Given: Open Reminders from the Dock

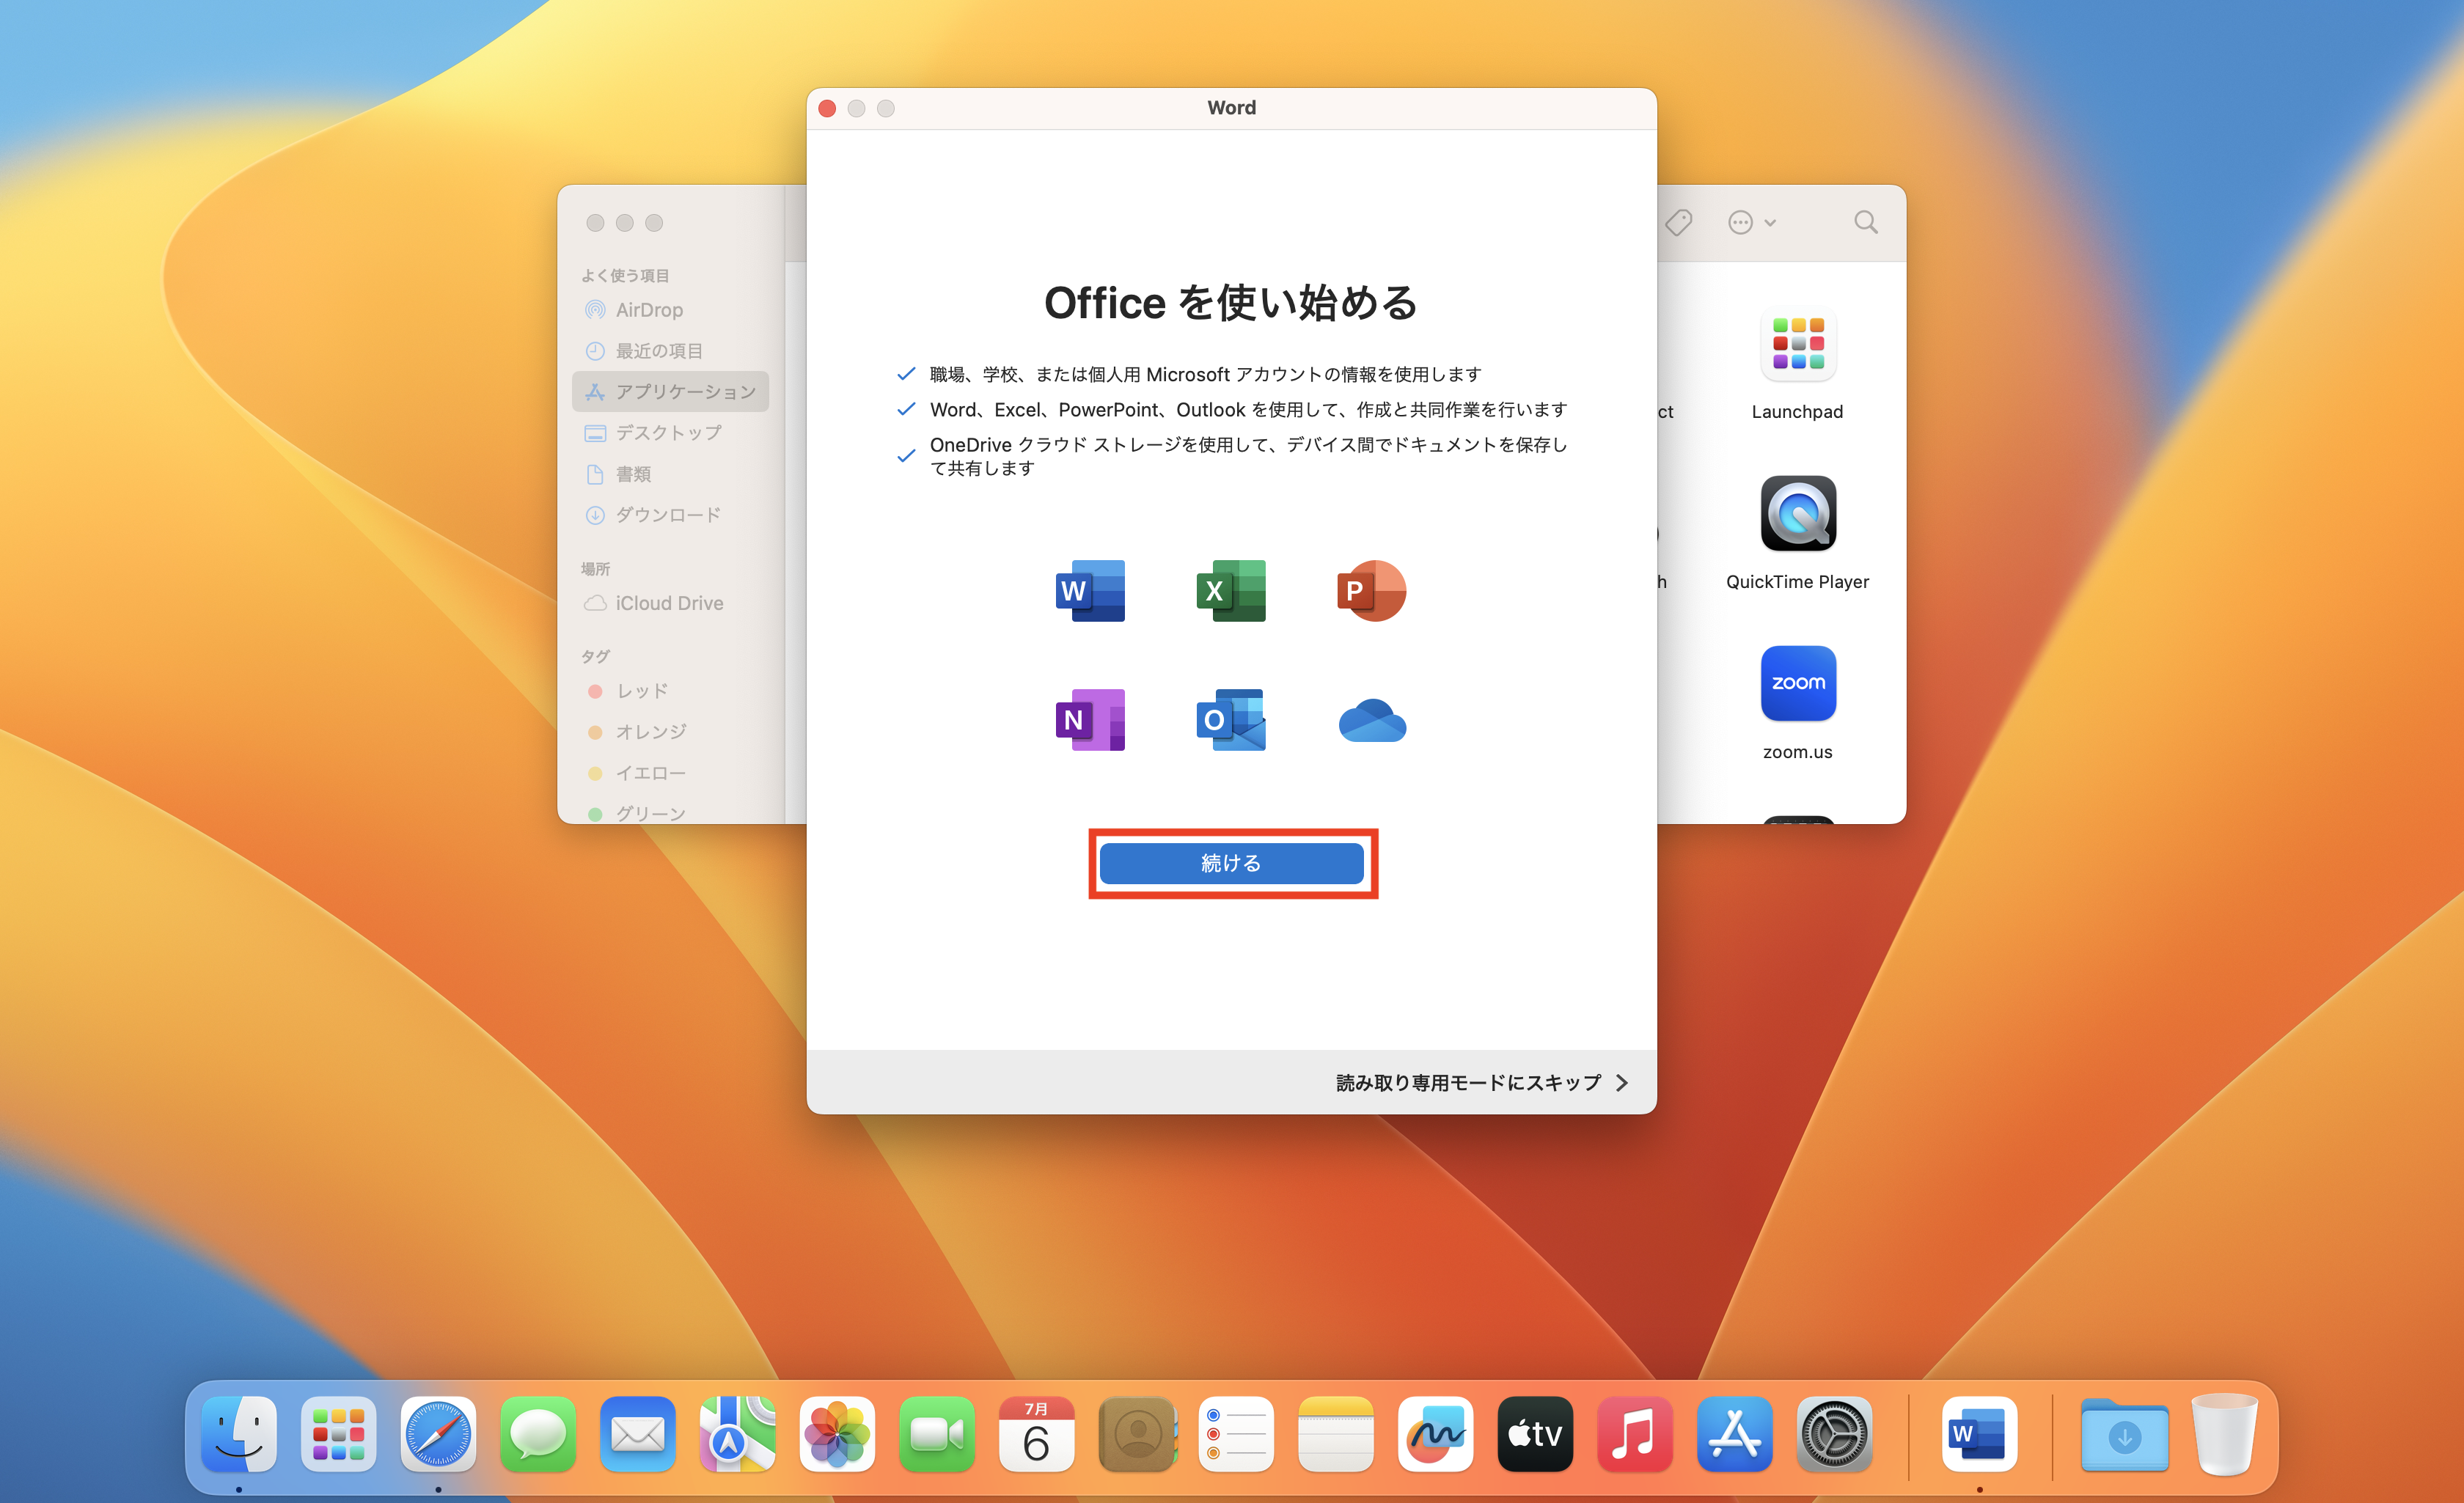Looking at the screenshot, I should 1236,1435.
